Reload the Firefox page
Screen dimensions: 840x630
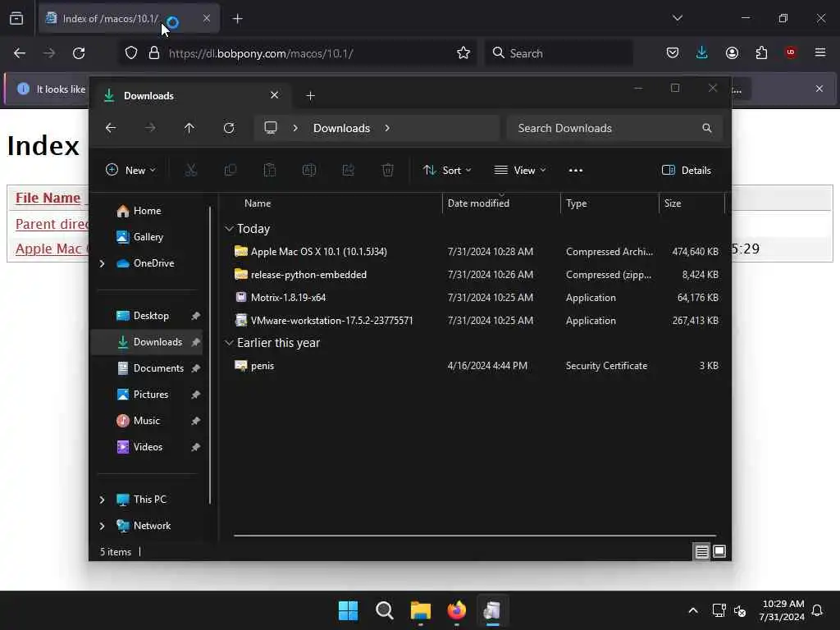[79, 53]
